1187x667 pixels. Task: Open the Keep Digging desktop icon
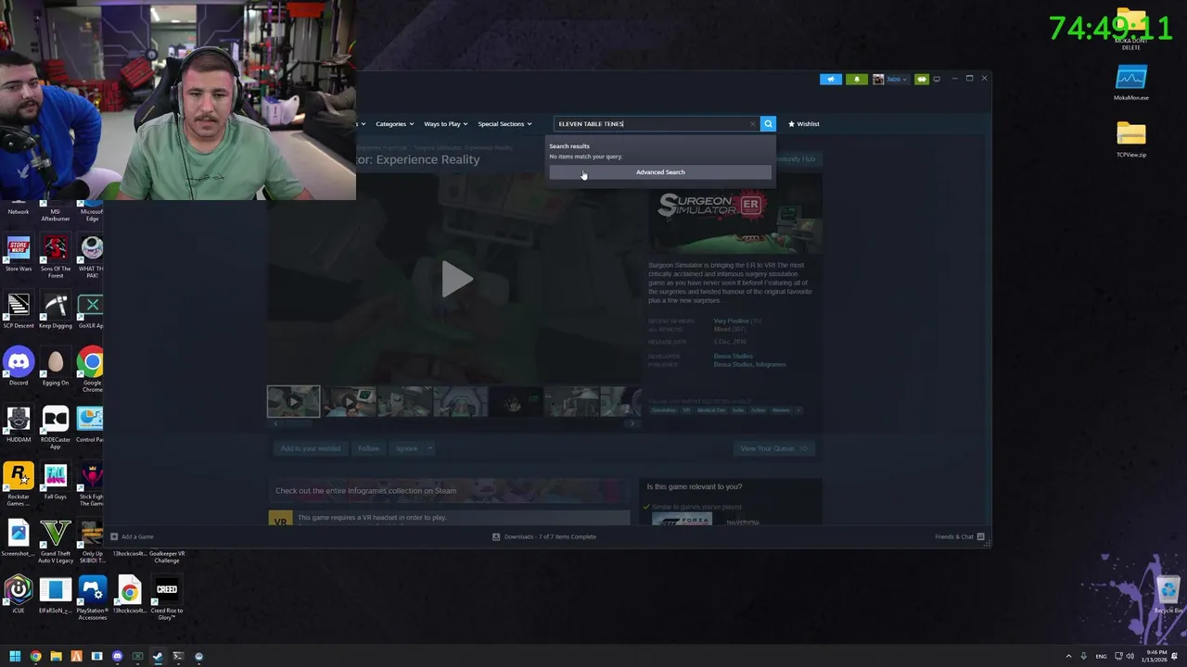[55, 310]
